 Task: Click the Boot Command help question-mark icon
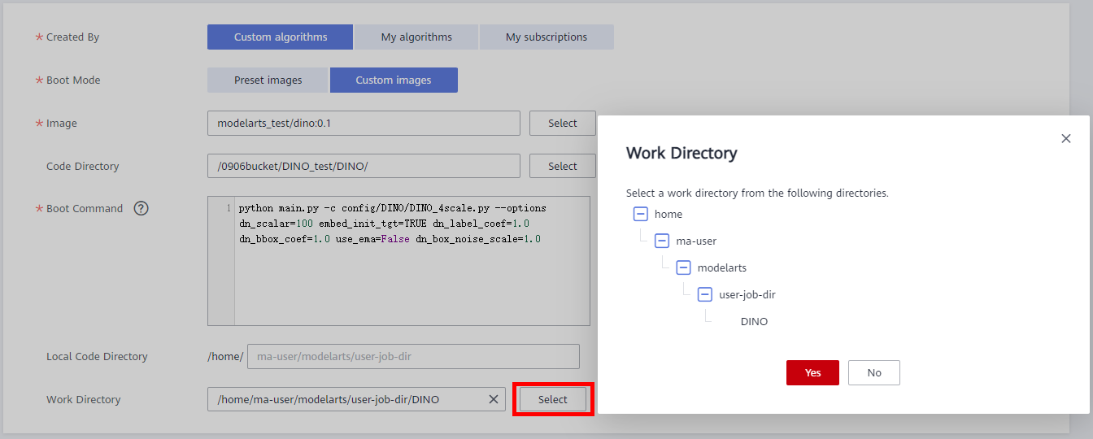tap(142, 208)
